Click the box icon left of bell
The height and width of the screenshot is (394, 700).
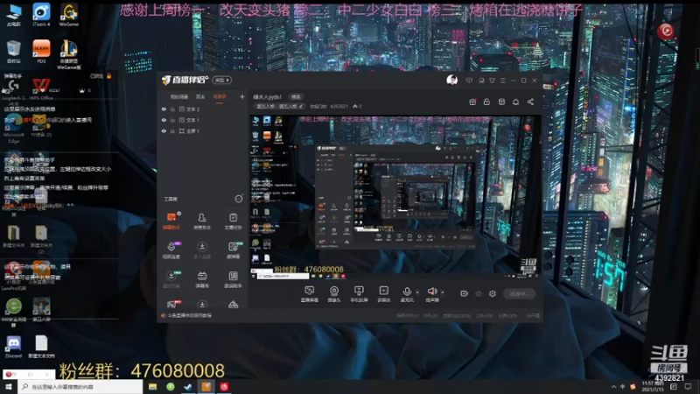tap(501, 102)
